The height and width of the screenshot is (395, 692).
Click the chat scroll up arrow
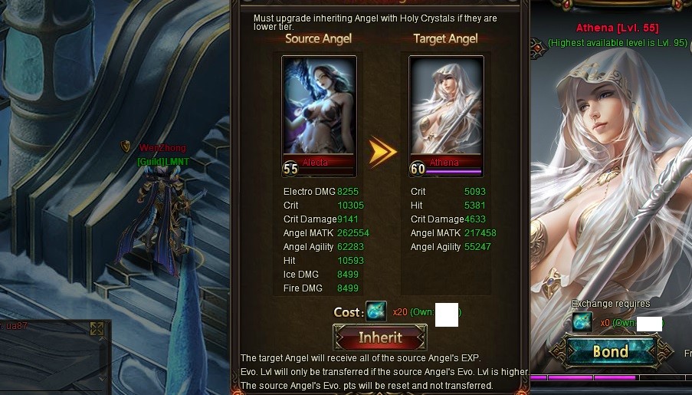click(103, 339)
